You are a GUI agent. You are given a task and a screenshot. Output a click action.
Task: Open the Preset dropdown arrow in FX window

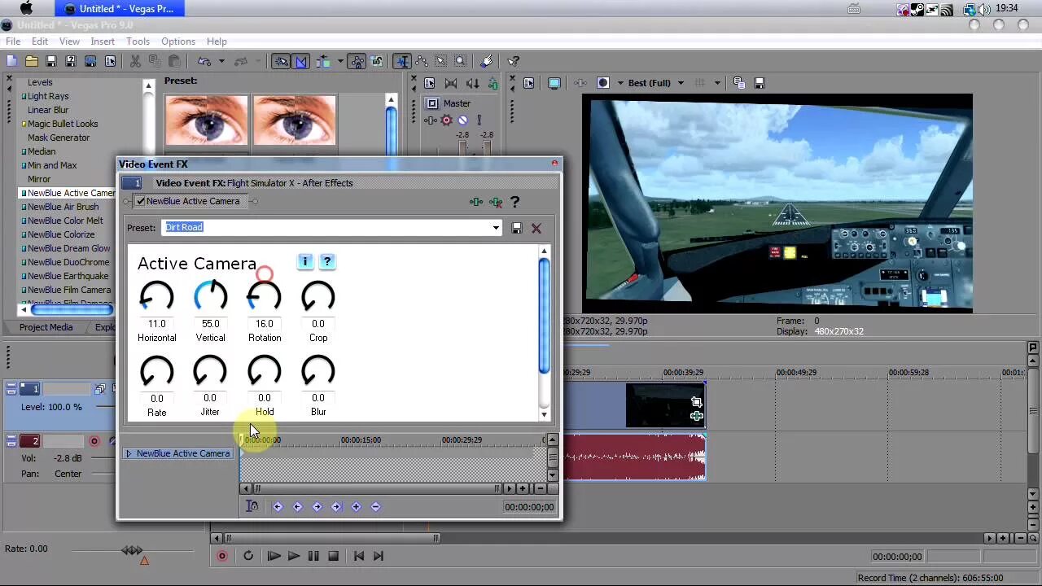(496, 228)
